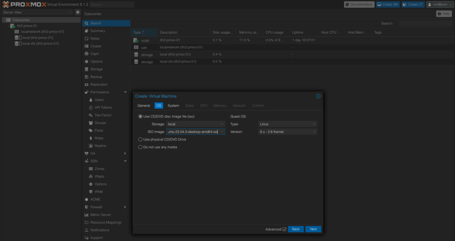
Task: Open Search in the Datacenter menu
Action: pyautogui.click(x=106, y=23)
